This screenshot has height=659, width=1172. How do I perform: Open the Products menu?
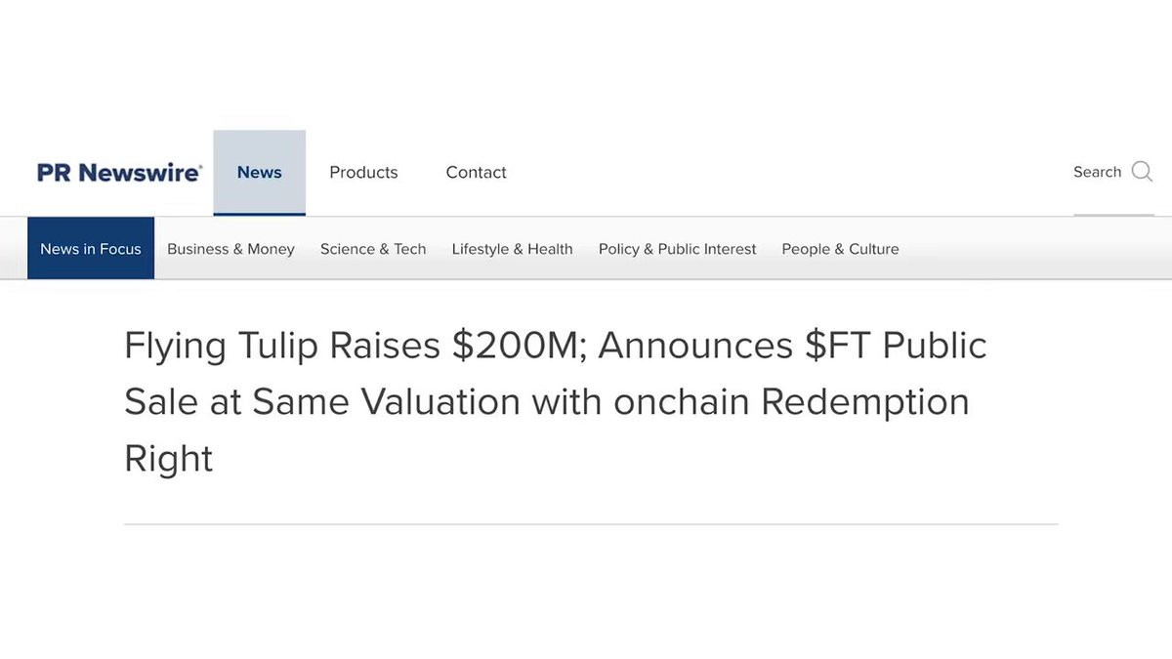(363, 172)
